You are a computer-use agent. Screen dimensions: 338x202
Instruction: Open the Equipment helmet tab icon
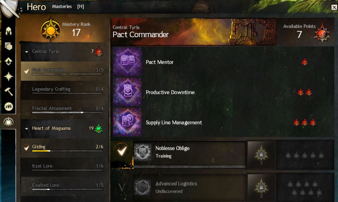pyautogui.click(x=8, y=31)
